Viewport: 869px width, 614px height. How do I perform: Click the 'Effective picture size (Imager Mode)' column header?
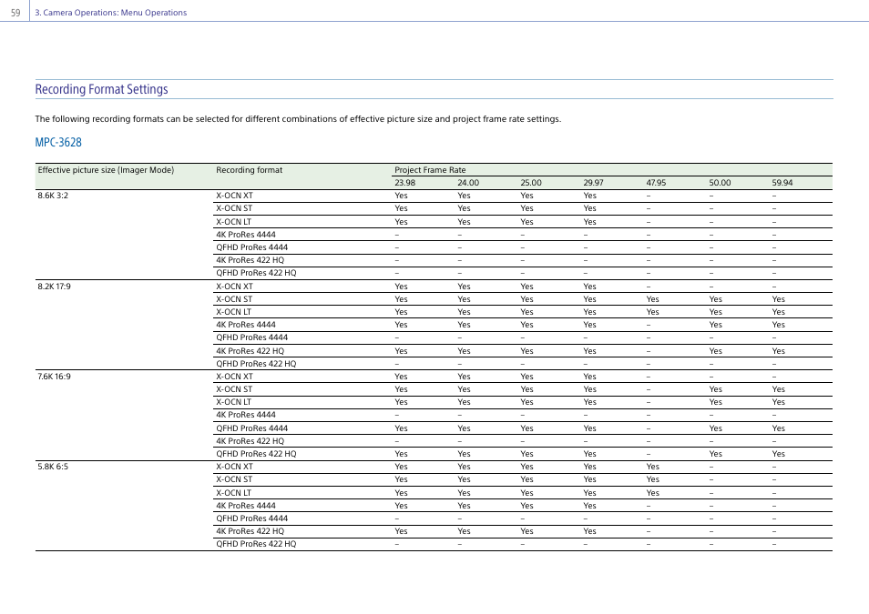coord(106,170)
